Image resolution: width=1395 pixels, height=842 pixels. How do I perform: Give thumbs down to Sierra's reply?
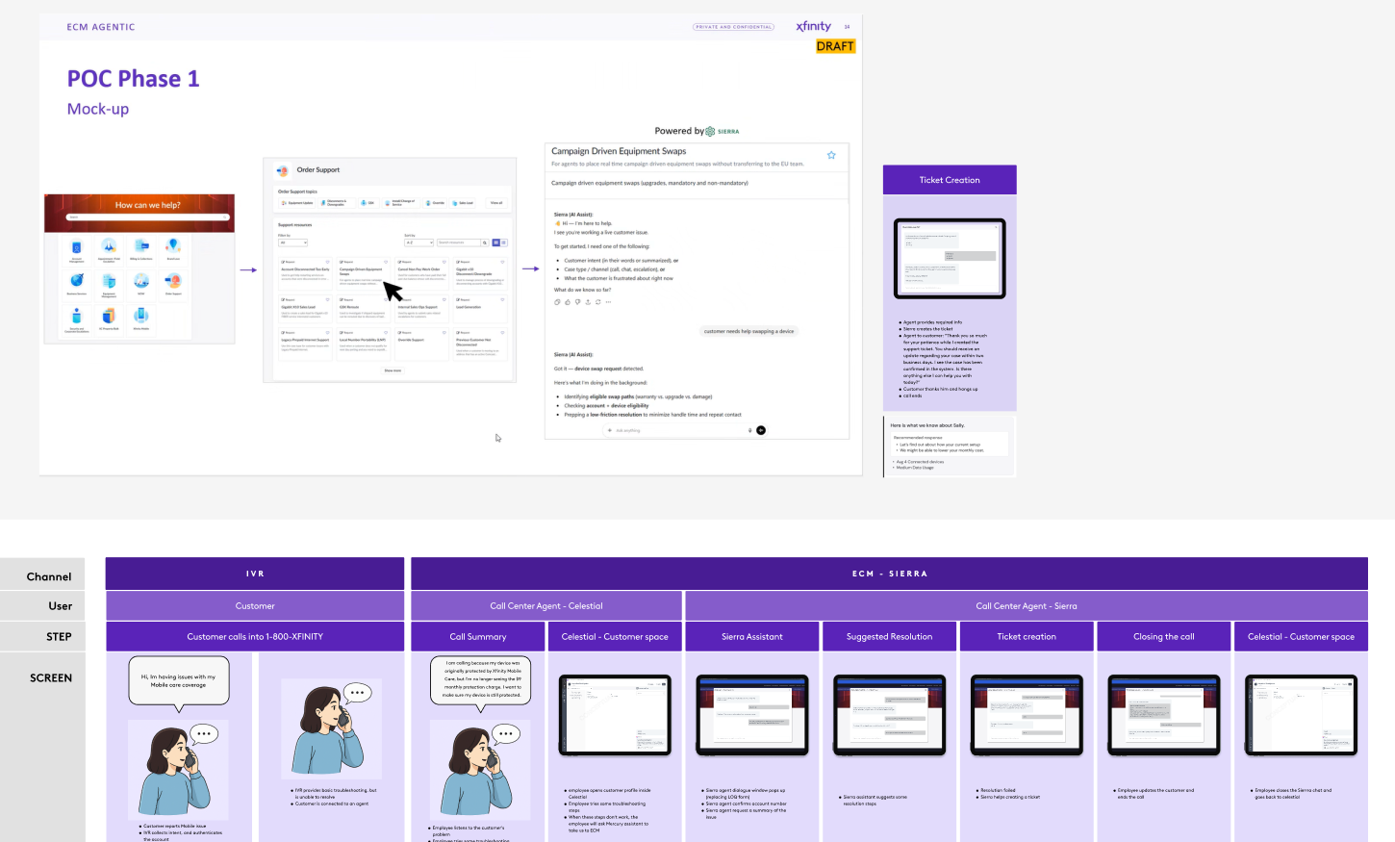coord(577,302)
